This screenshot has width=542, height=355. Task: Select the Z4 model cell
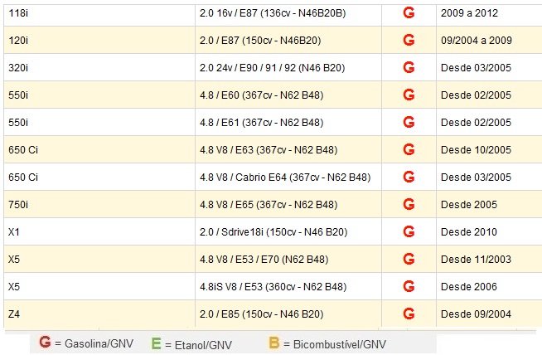pos(99,314)
